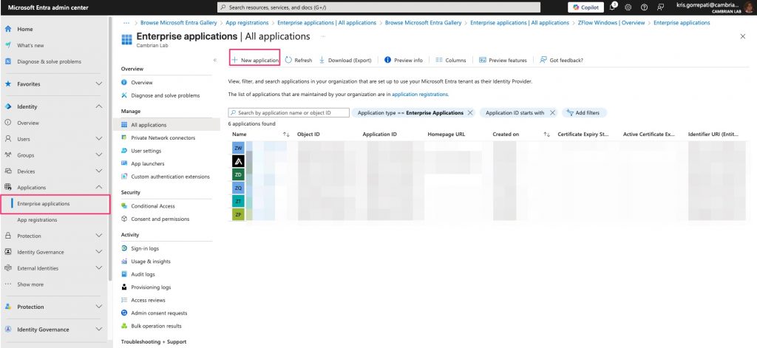Open the application registrations link
This screenshot has width=757, height=348.
(420, 95)
